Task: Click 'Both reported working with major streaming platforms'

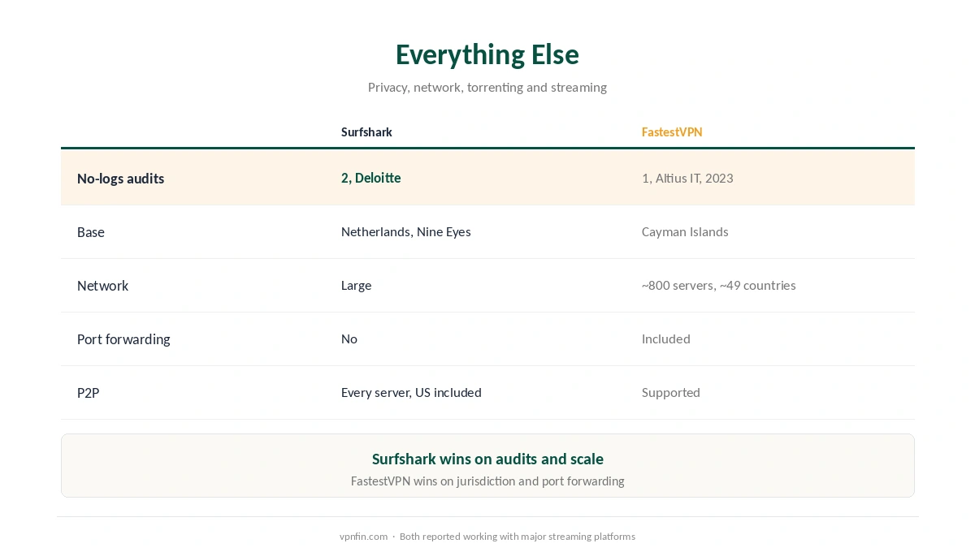Action: point(518,537)
